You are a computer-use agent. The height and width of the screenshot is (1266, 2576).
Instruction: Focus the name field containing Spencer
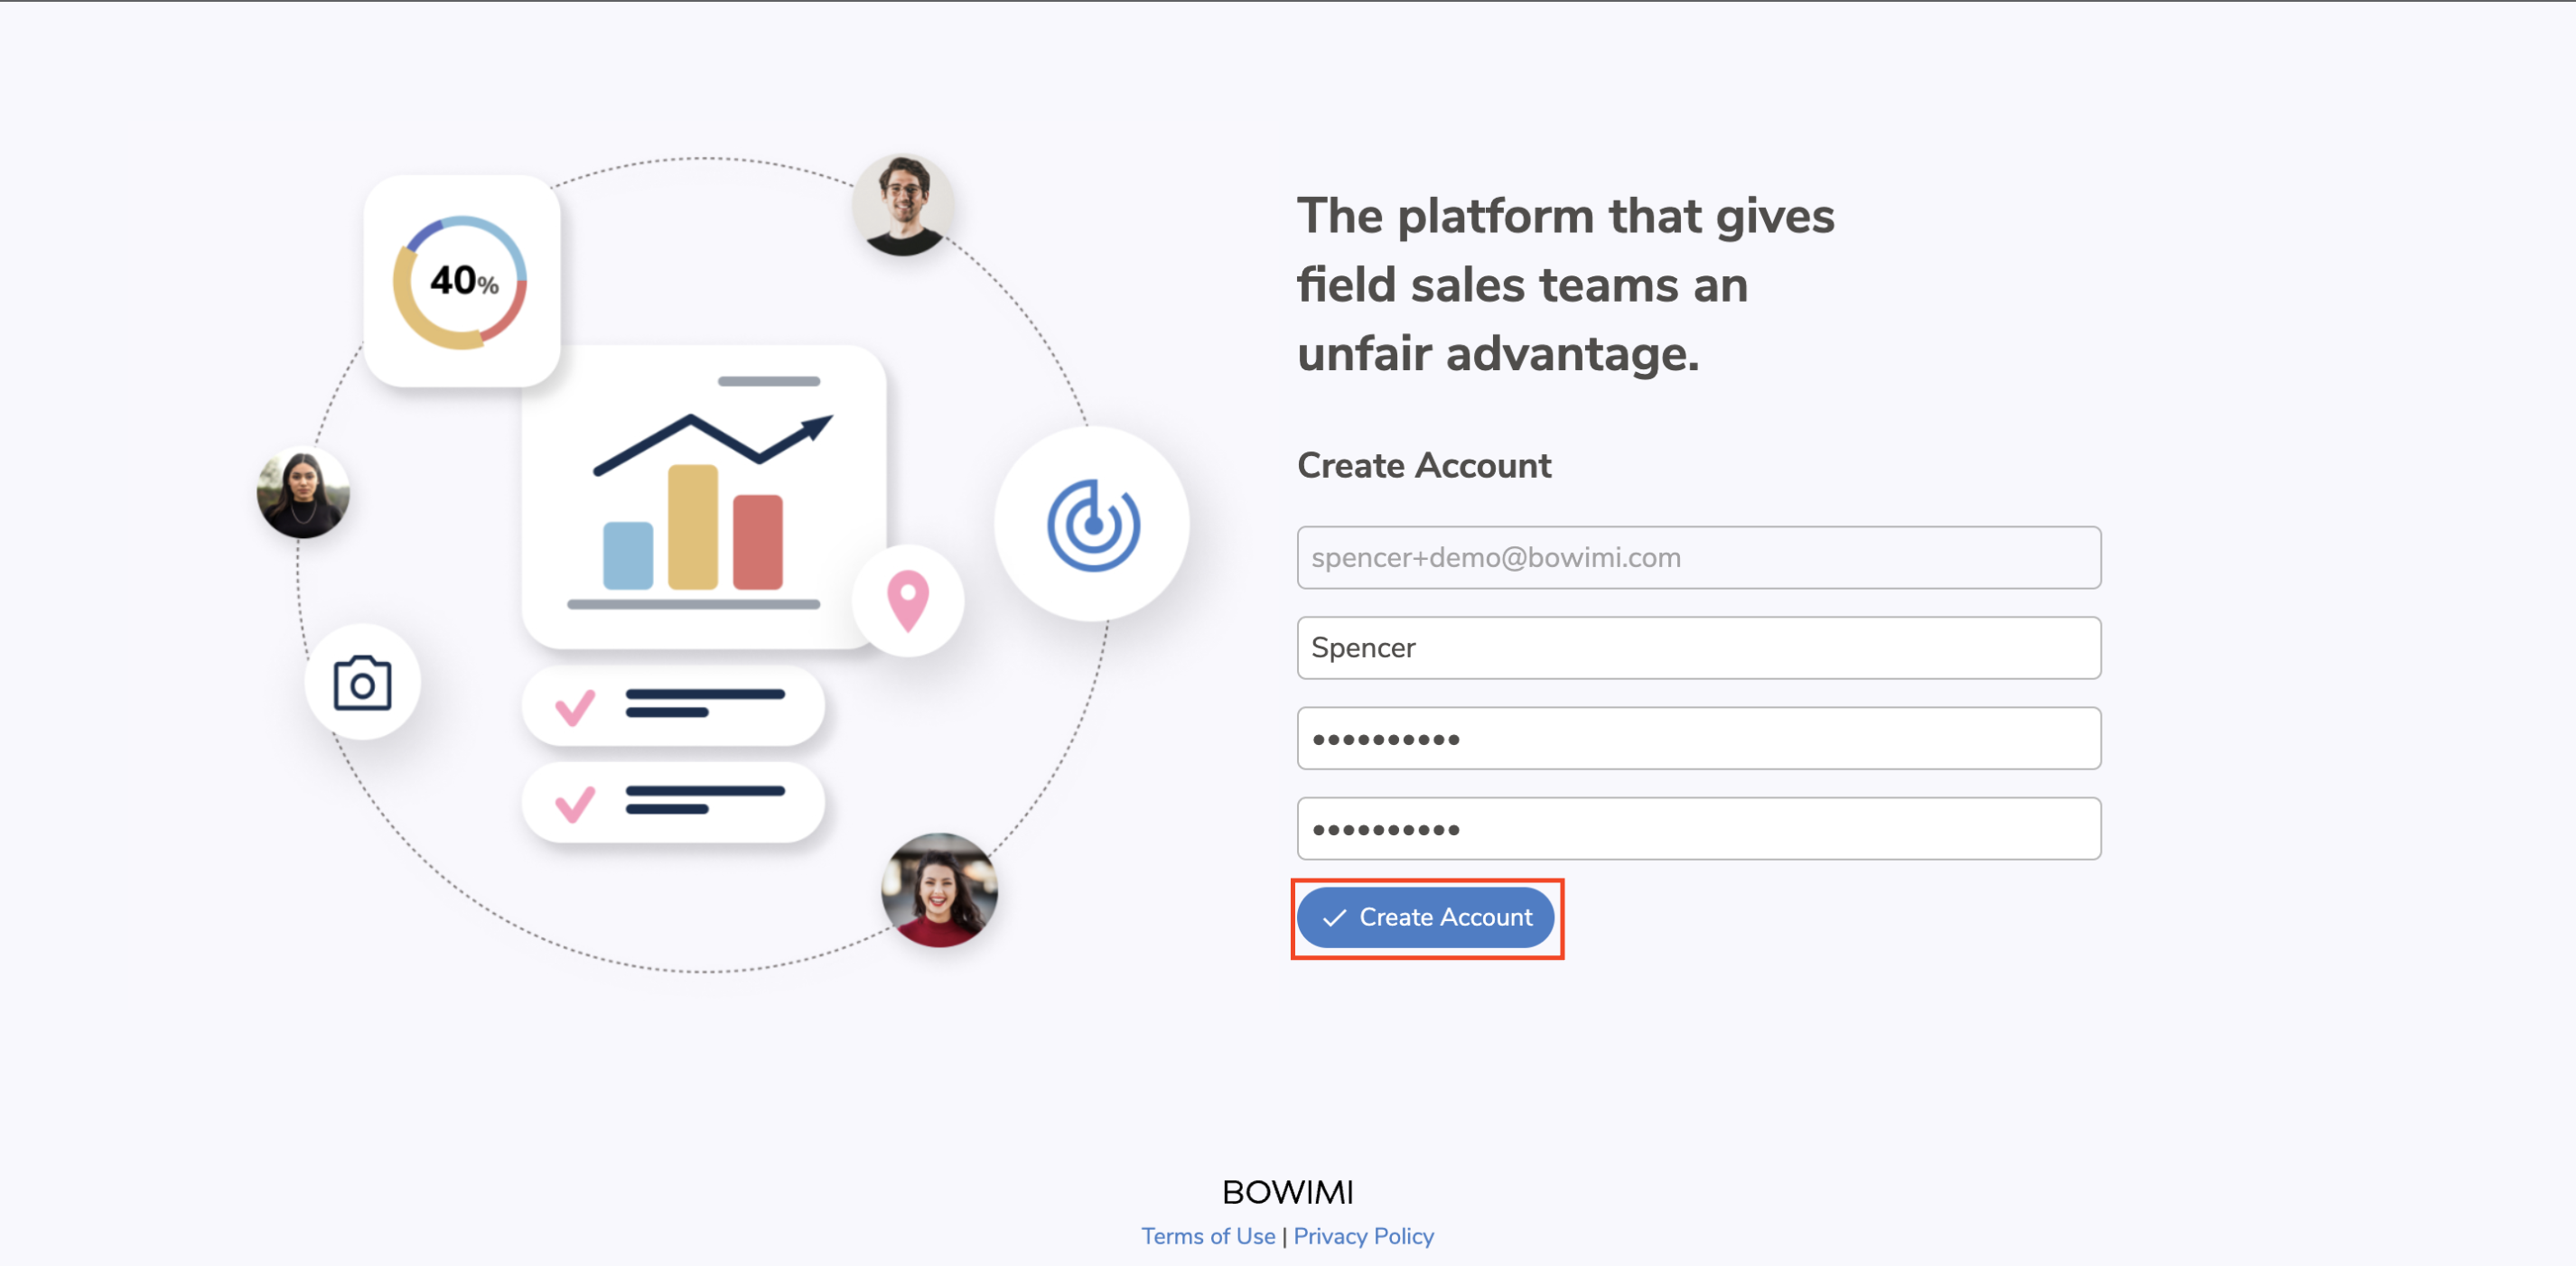1698,648
